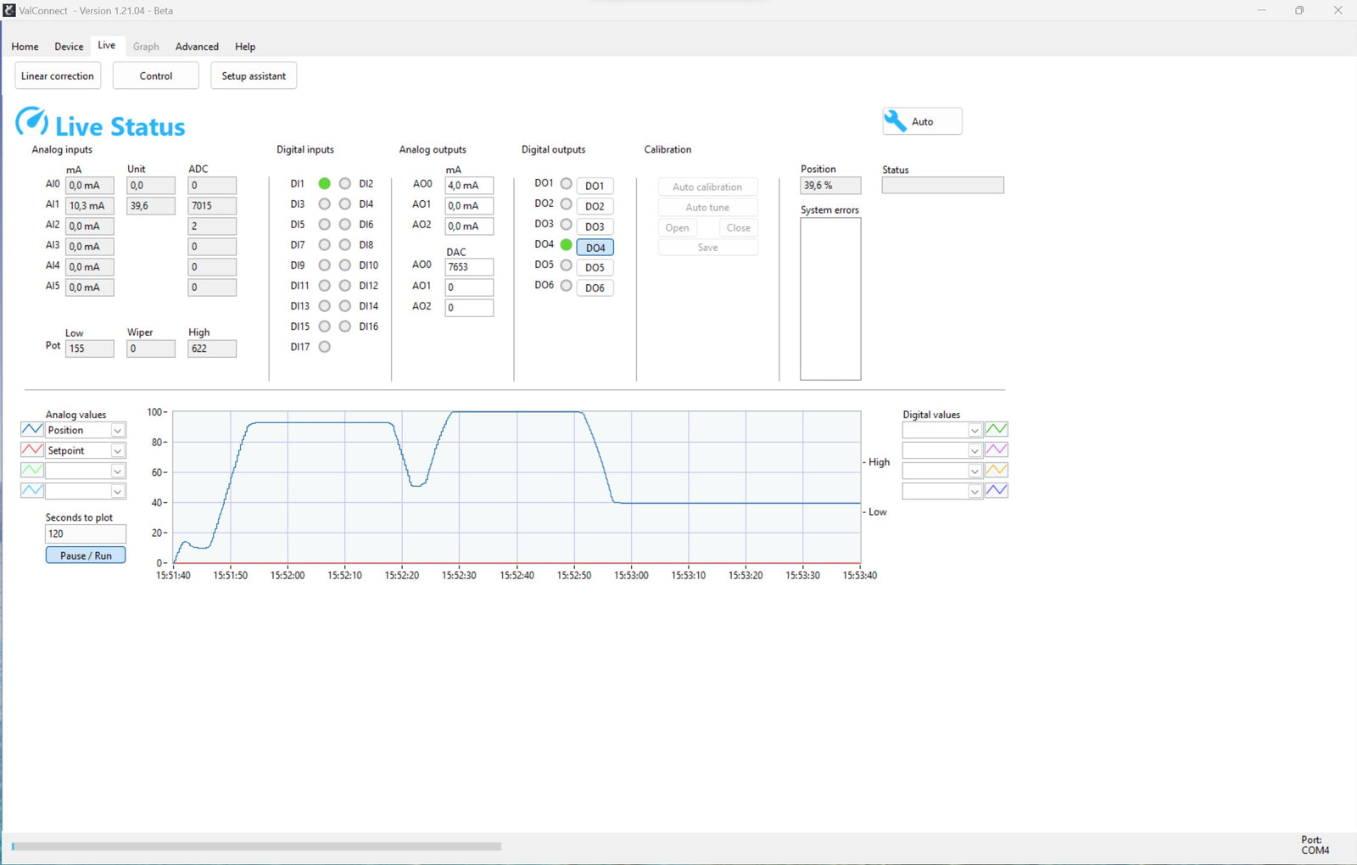
Task: Click the green digital values line icon
Action: click(x=997, y=430)
